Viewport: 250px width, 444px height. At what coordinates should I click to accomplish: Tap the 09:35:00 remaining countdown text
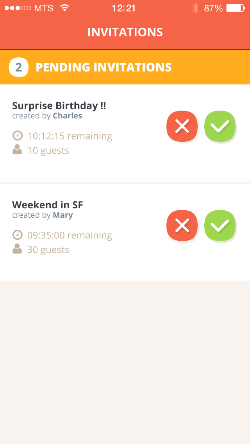coord(70,235)
